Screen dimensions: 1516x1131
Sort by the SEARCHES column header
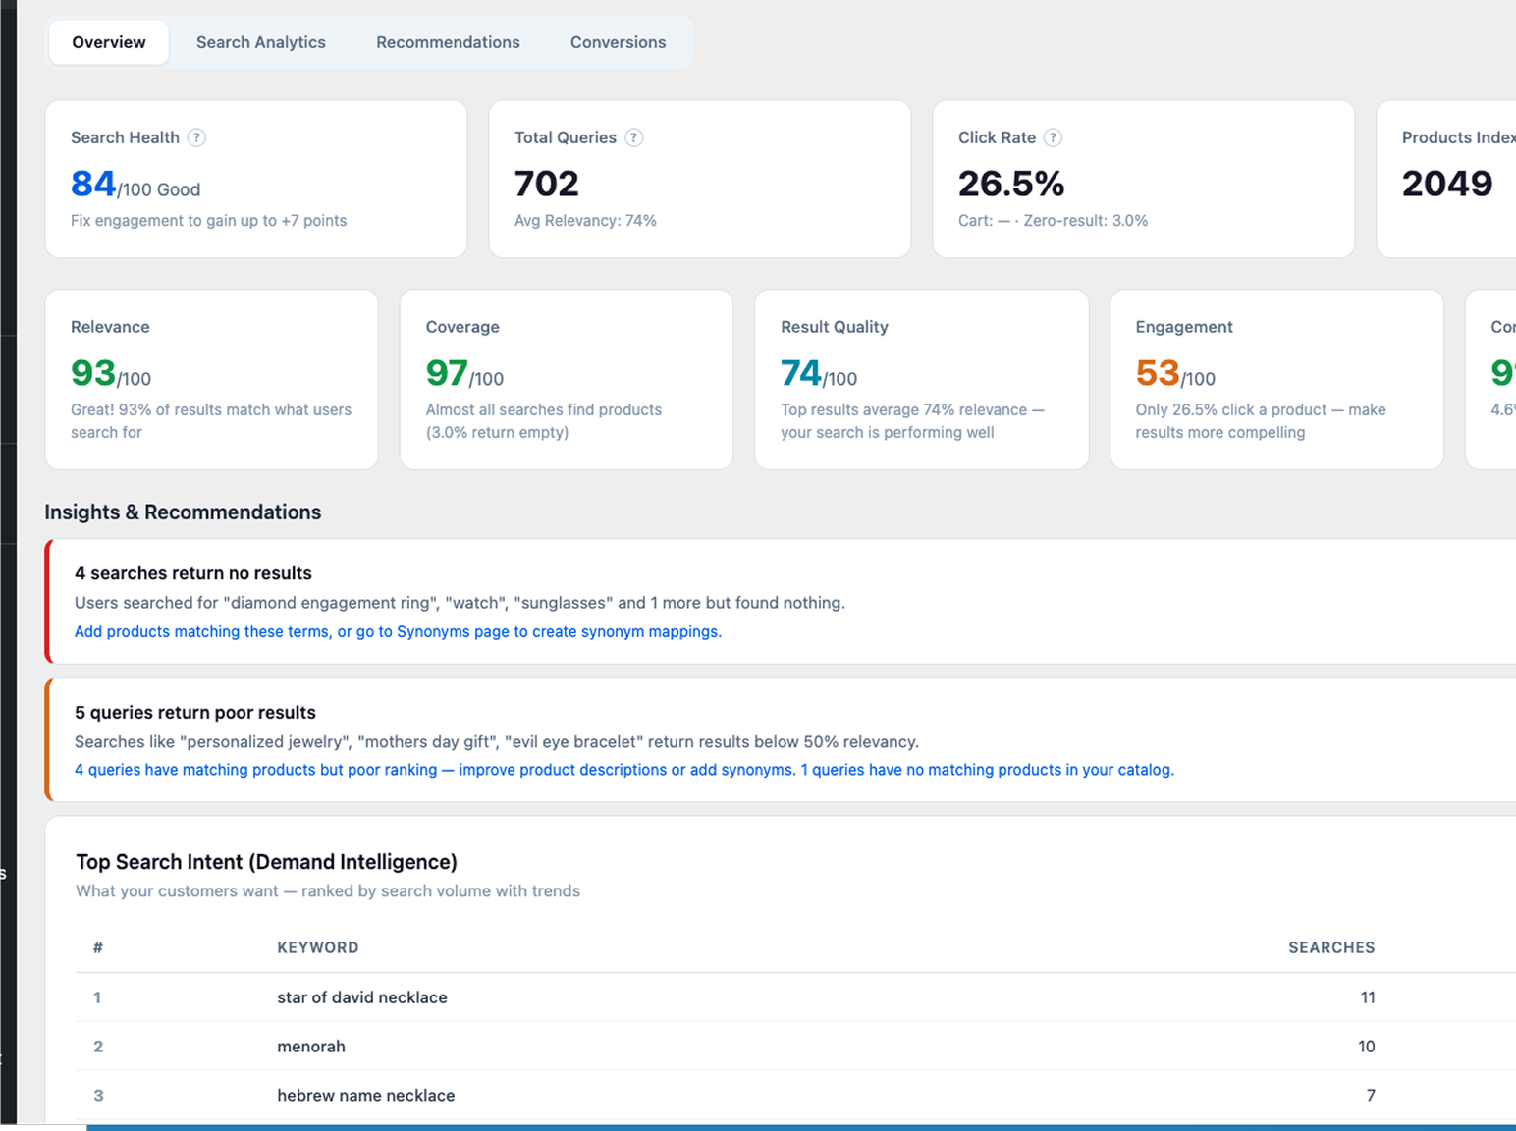[1330, 947]
